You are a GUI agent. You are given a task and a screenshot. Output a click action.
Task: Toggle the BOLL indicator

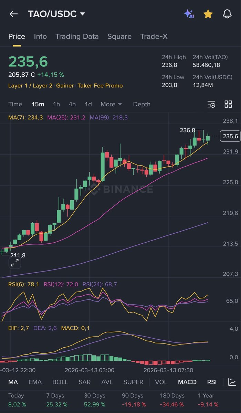(60, 382)
